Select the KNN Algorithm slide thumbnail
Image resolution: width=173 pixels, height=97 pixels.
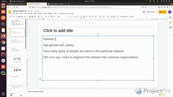pos(17,61)
